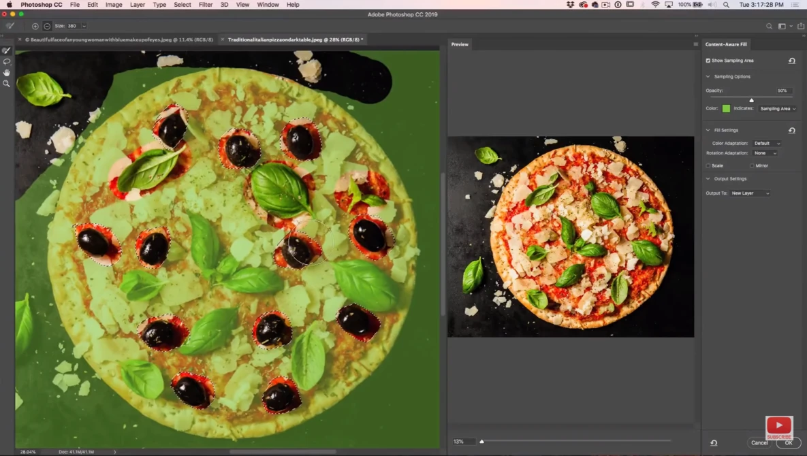Image resolution: width=807 pixels, height=456 pixels.
Task: Open the Select menu
Action: [x=183, y=5]
